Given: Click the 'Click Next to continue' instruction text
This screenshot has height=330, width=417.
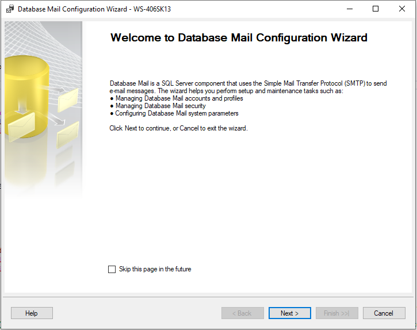Looking at the screenshot, I should tap(178, 128).
